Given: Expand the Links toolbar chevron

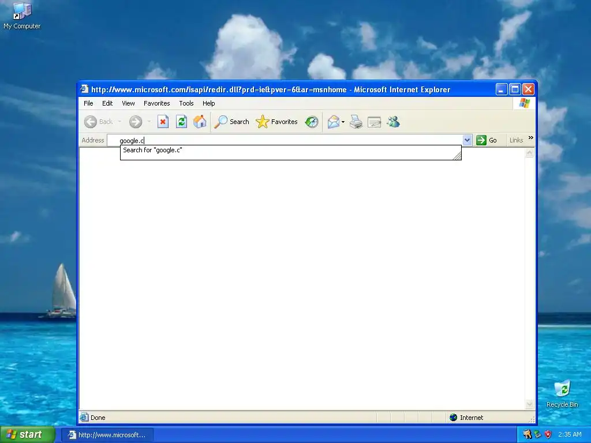Looking at the screenshot, I should coord(531,138).
